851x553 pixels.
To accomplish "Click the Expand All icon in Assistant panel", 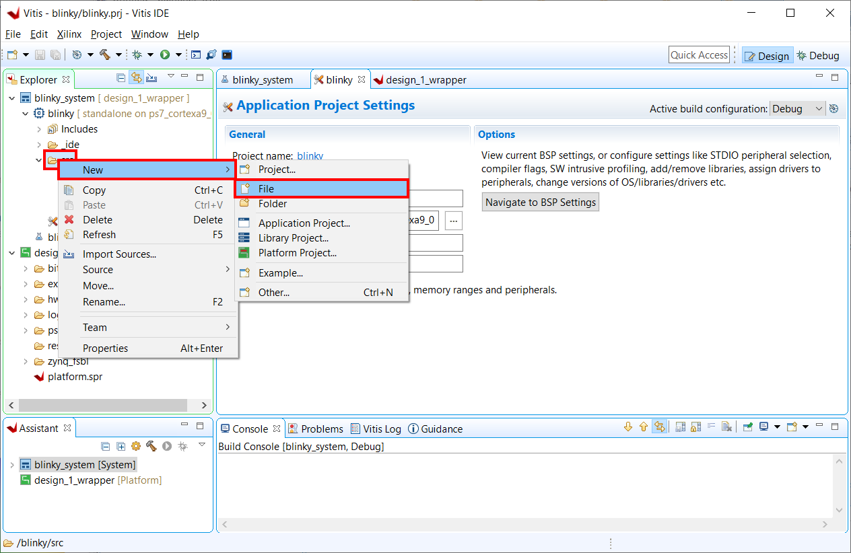I will click(121, 446).
